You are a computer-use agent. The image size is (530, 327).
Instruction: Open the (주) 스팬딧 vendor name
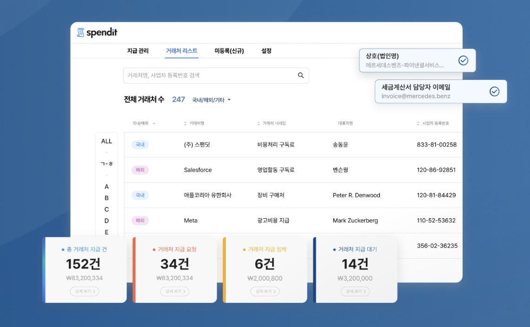[197, 144]
